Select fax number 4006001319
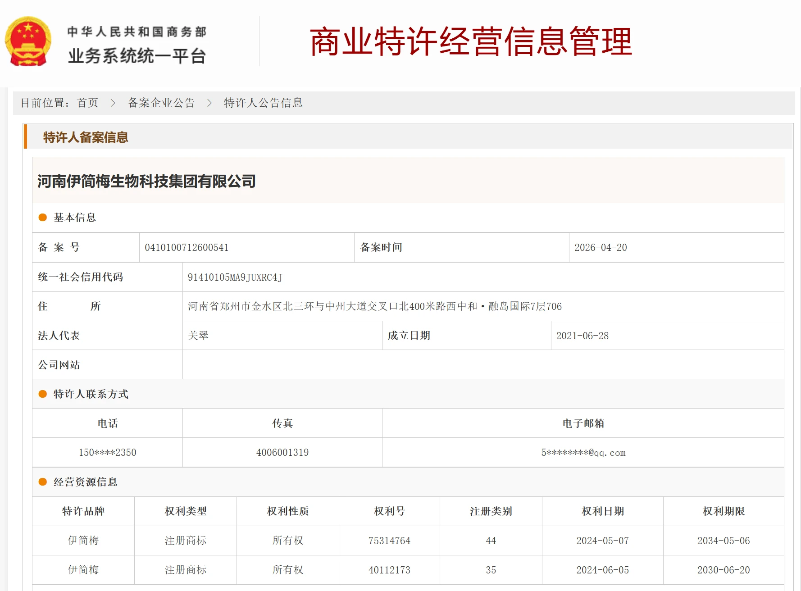The image size is (801, 591). (x=282, y=453)
